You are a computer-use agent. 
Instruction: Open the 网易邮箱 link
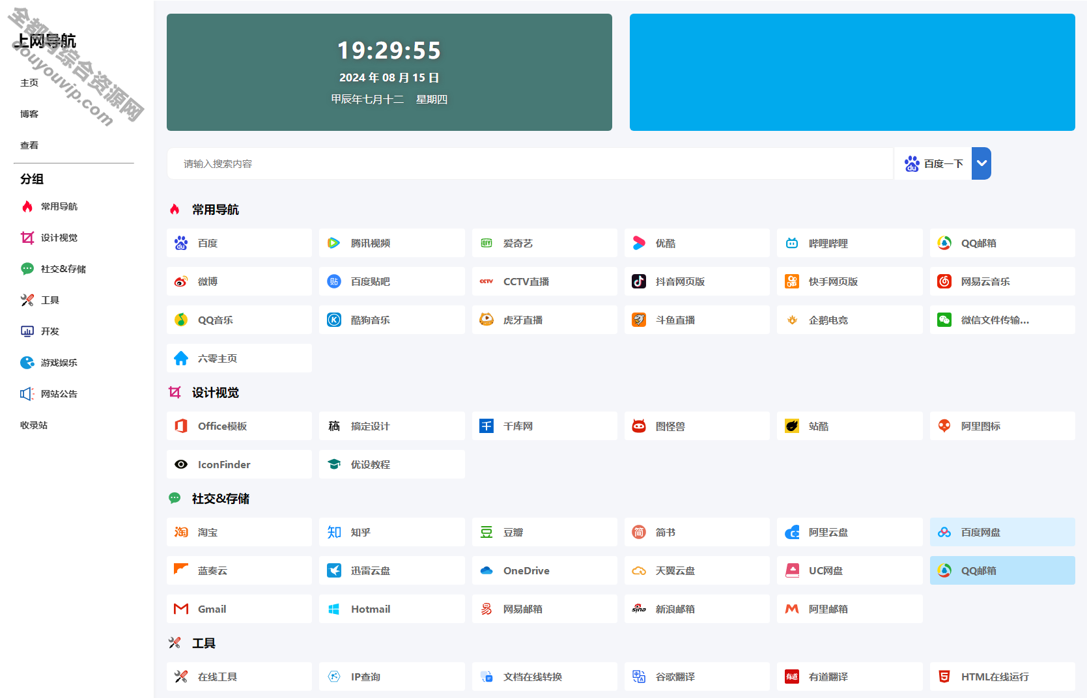(x=544, y=609)
